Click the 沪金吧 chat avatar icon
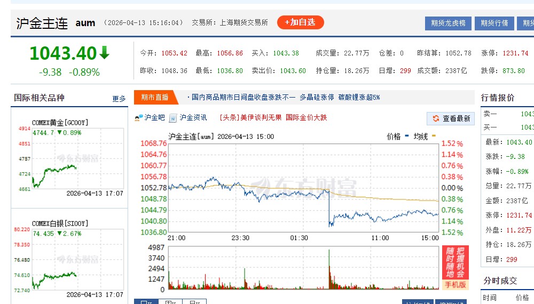 pyautogui.click(x=139, y=118)
